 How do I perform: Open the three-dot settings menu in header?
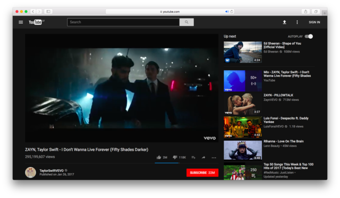(297, 22)
